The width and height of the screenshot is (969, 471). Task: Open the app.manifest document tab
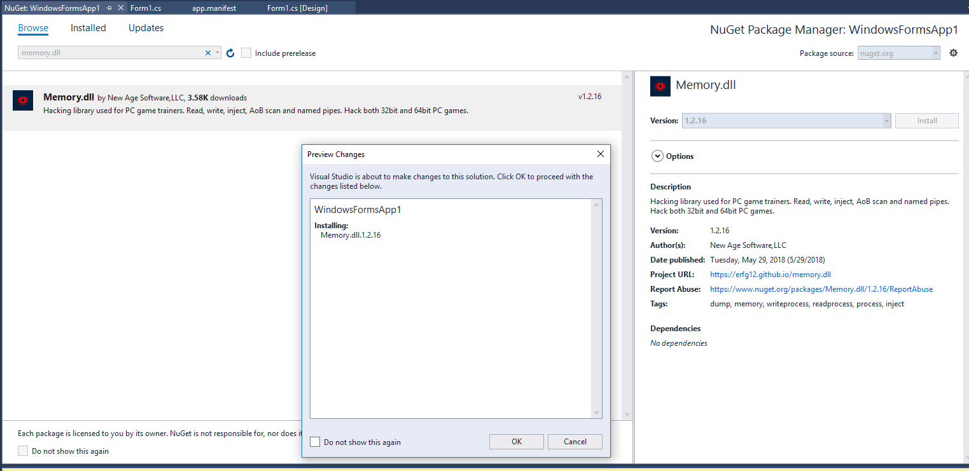coord(214,8)
